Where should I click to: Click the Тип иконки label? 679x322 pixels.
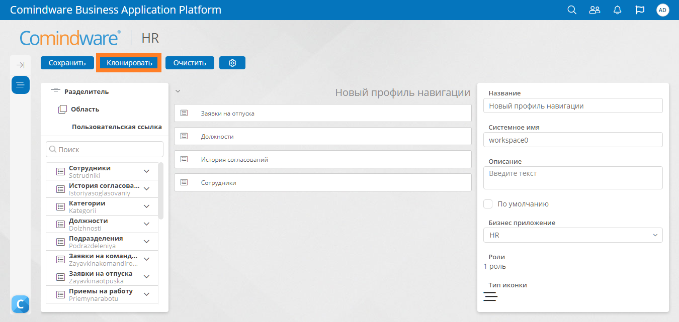click(507, 285)
